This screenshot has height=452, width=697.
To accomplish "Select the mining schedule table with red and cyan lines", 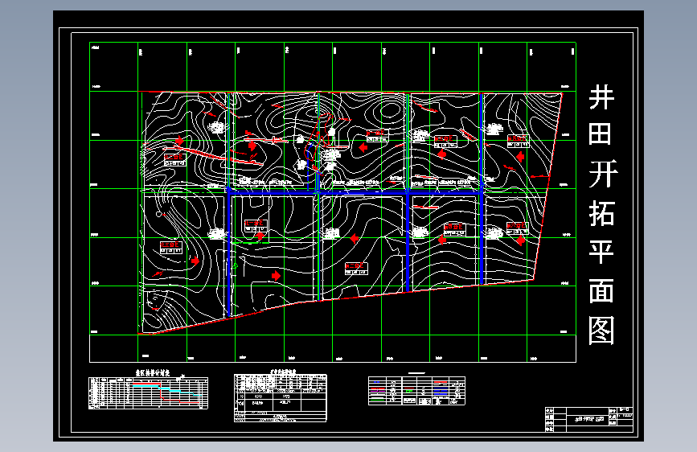I will coord(149,392).
